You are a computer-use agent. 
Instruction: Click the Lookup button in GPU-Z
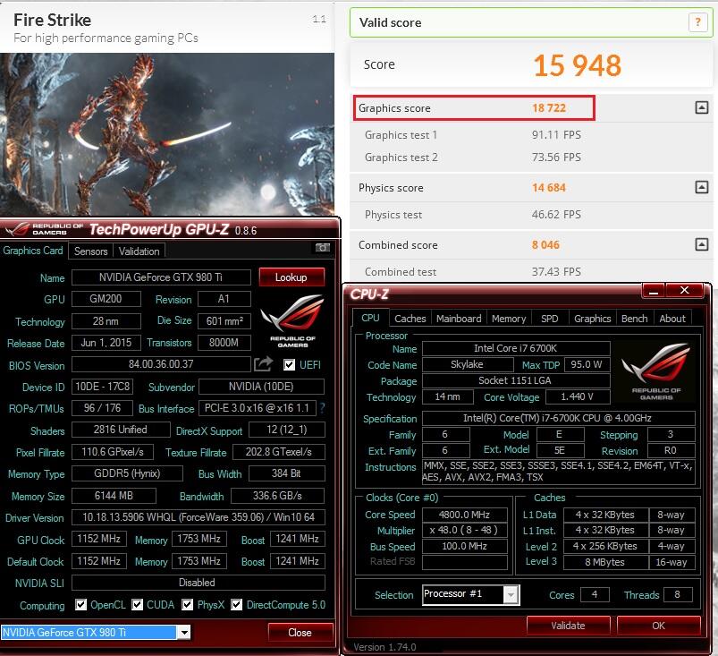(x=291, y=277)
